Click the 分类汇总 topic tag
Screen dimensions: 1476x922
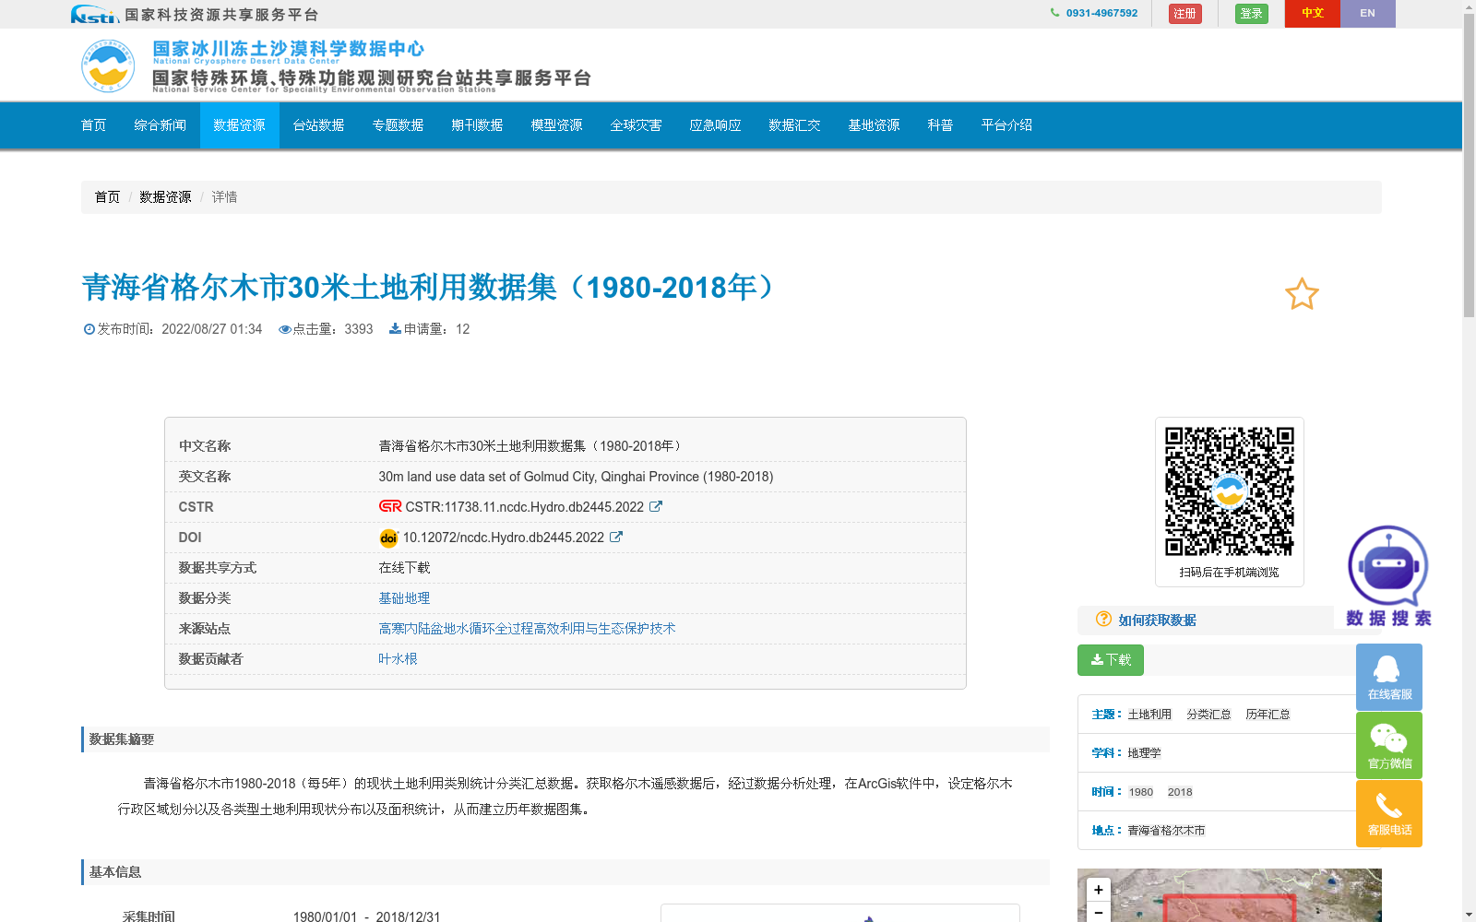pos(1208,715)
